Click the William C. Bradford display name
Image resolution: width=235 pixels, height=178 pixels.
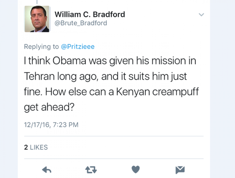pos(89,15)
